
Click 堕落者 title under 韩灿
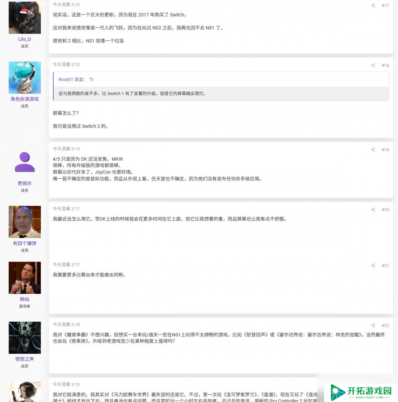(x=25, y=306)
